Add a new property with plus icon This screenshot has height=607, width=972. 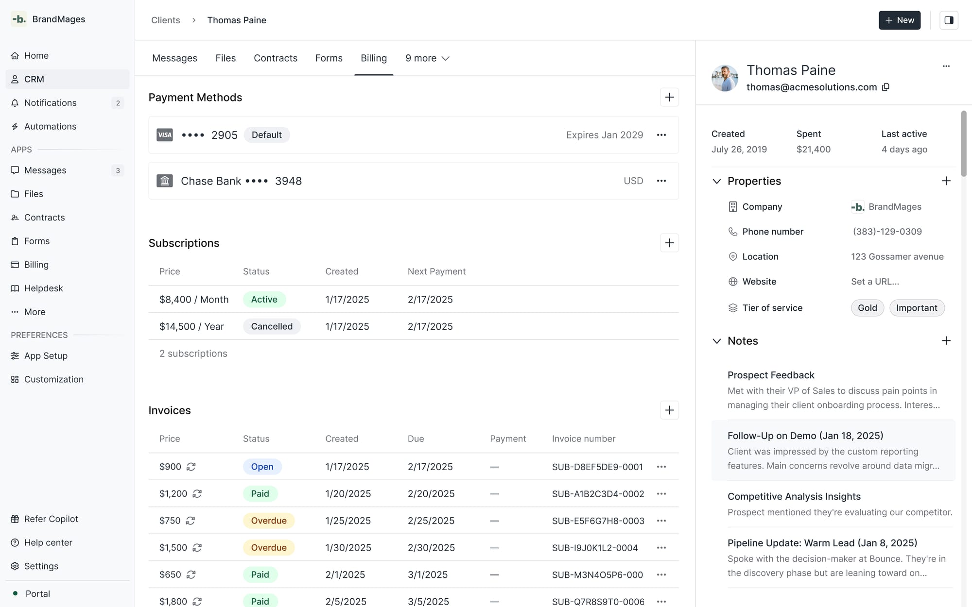946,181
